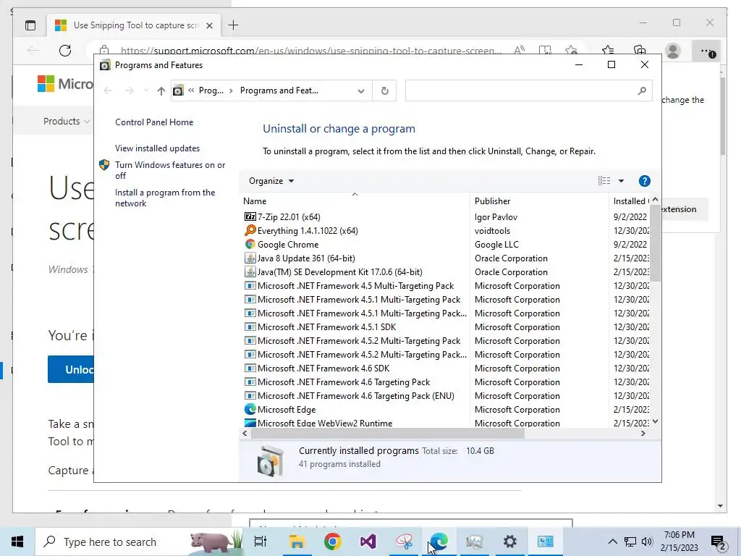Click the Edge browser refresh page button

[x=65, y=50]
